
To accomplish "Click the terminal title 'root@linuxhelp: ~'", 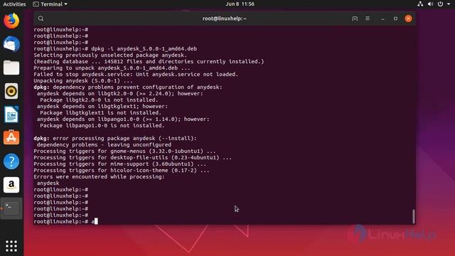I will click(225, 18).
